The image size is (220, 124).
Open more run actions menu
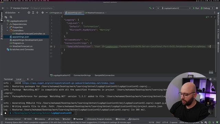(x=212, y=8)
